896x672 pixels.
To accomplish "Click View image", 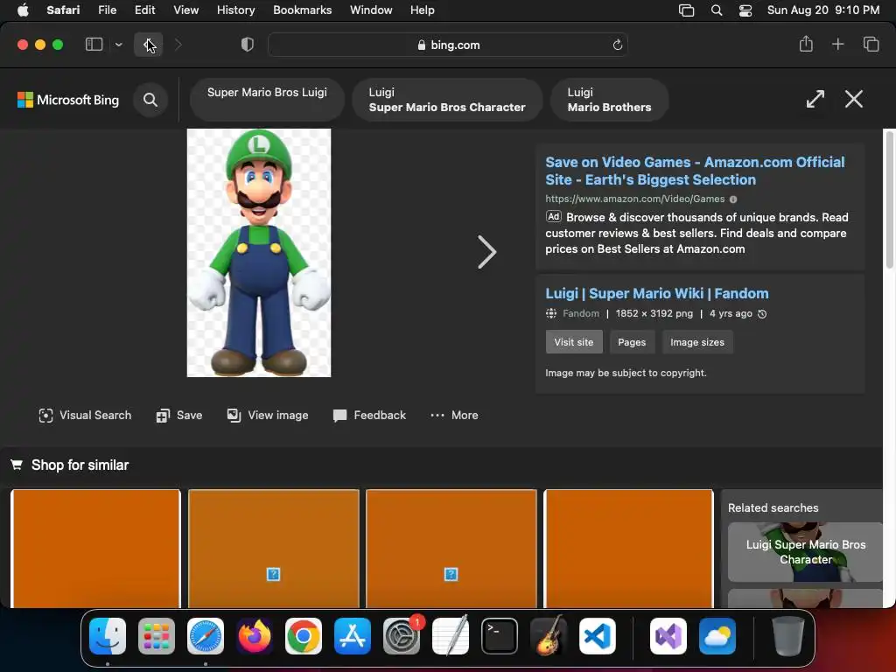I will [268, 416].
